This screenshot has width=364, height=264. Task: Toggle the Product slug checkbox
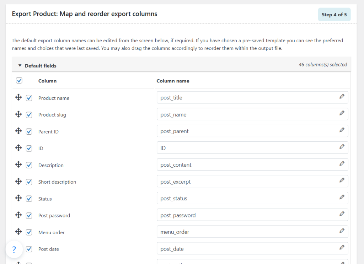coord(29,115)
